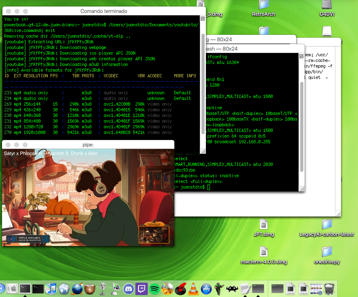358x297 pixels.
Task: Click the 'Comando terminado' title bar
Action: point(104,11)
